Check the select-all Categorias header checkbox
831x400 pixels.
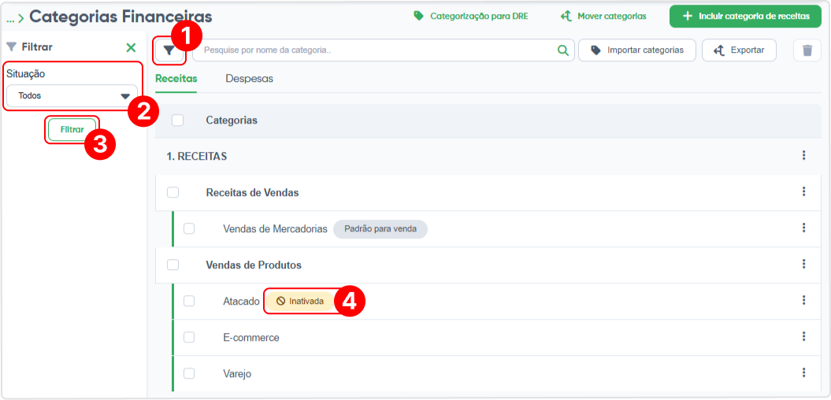(x=177, y=120)
